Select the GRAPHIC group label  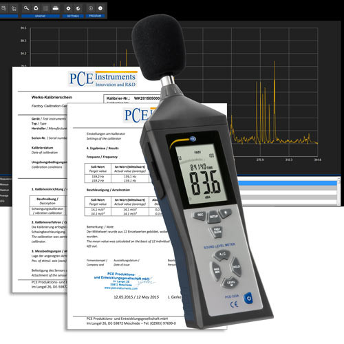41,16
